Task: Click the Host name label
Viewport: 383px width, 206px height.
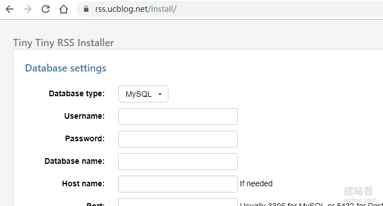Action: point(83,183)
